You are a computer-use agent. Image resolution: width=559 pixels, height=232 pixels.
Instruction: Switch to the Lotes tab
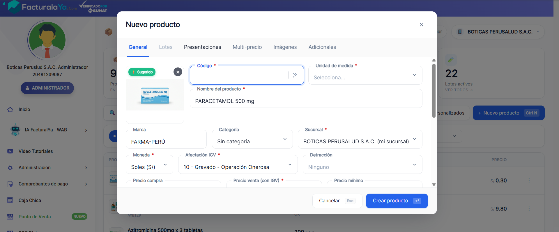[166, 47]
